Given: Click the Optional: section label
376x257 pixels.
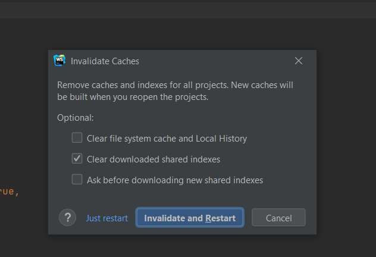Looking at the screenshot, I should tap(76, 117).
